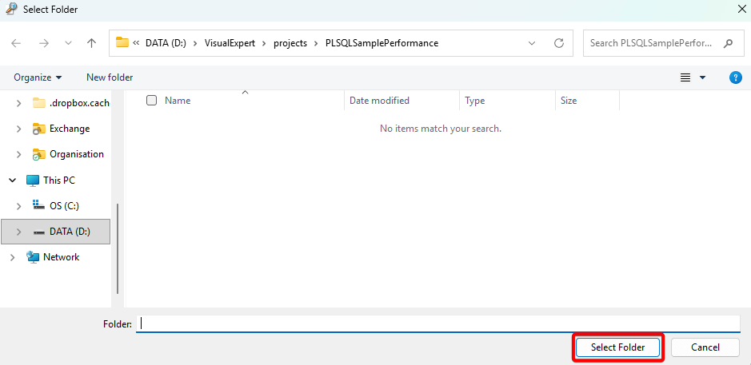
Task: Open address bar history dropdown
Action: (x=532, y=43)
